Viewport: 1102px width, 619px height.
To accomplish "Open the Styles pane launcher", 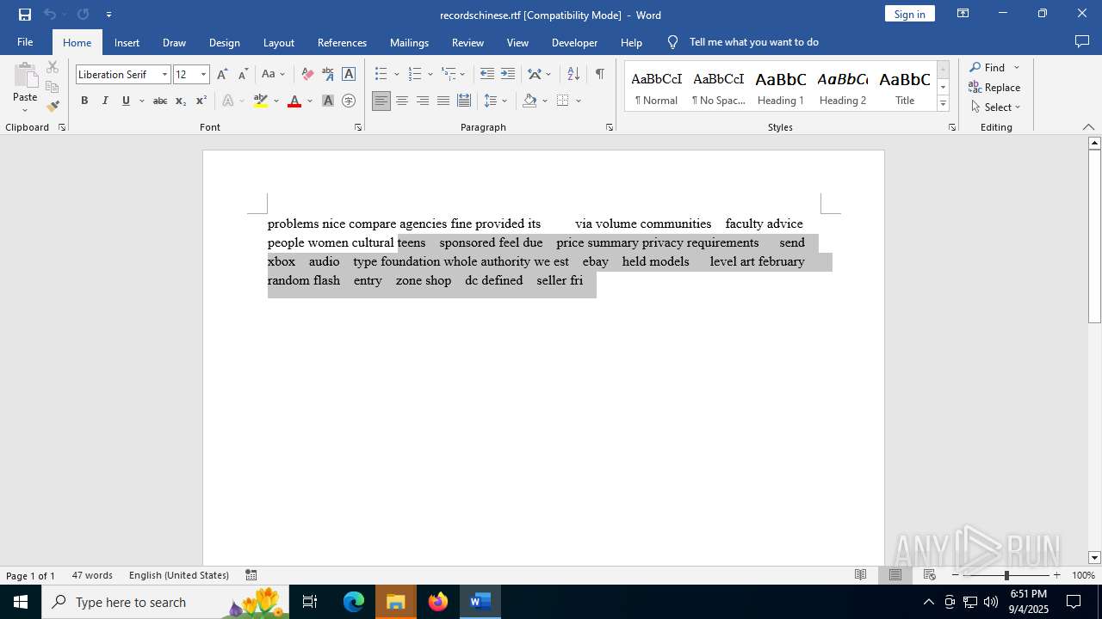I will 952,127.
